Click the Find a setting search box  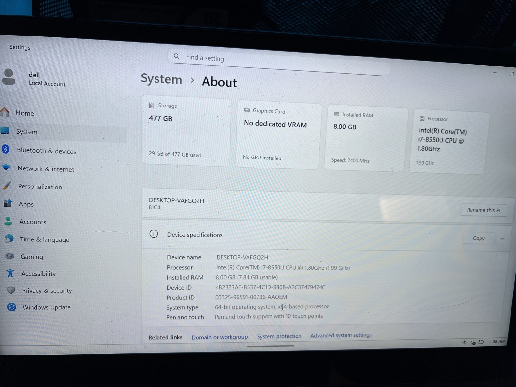[x=279, y=62]
